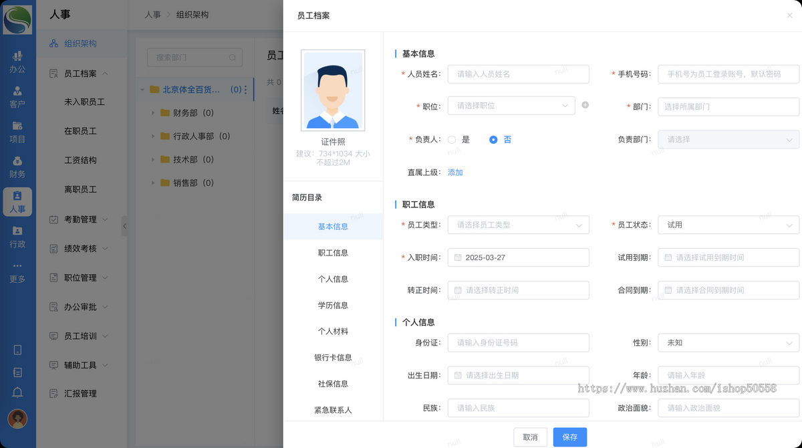Click the 部门 selection field

pos(728,106)
